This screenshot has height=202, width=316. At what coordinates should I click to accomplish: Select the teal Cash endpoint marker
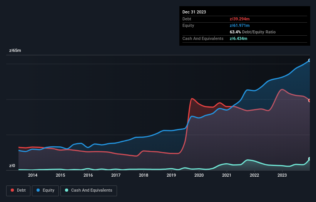(x=309, y=159)
